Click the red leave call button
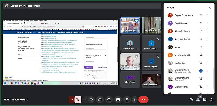 tap(143, 100)
